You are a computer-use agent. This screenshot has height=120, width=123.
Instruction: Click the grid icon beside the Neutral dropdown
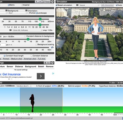[77, 5]
